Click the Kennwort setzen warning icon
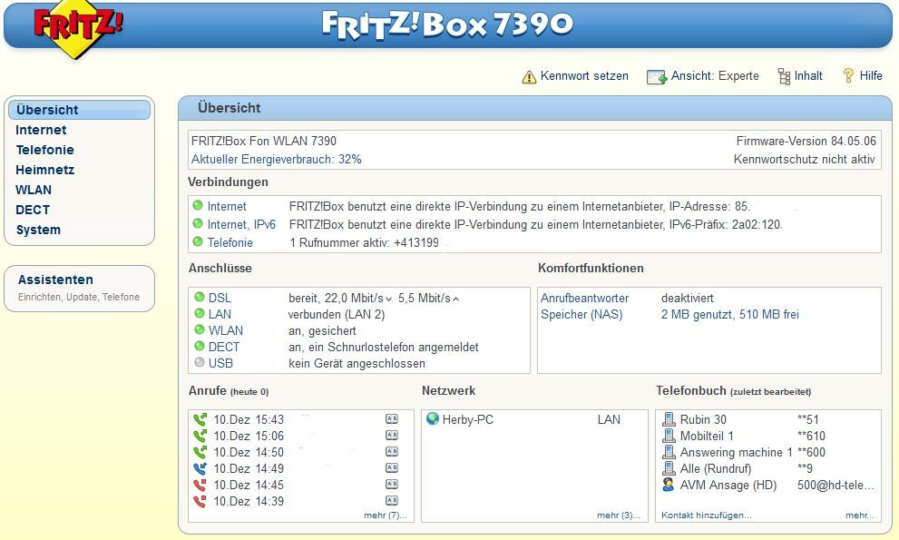 529,77
